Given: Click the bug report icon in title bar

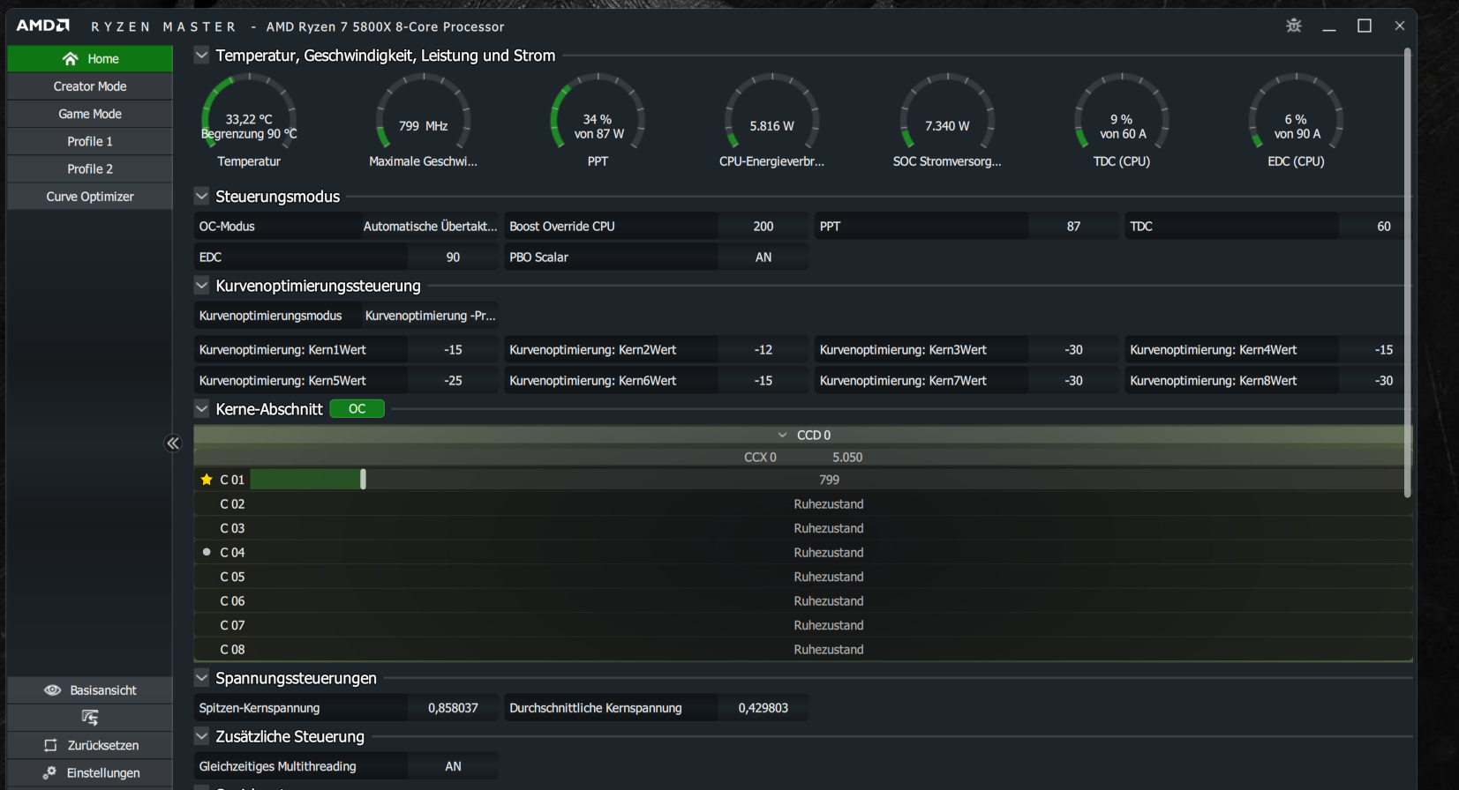Looking at the screenshot, I should pos(1294,26).
